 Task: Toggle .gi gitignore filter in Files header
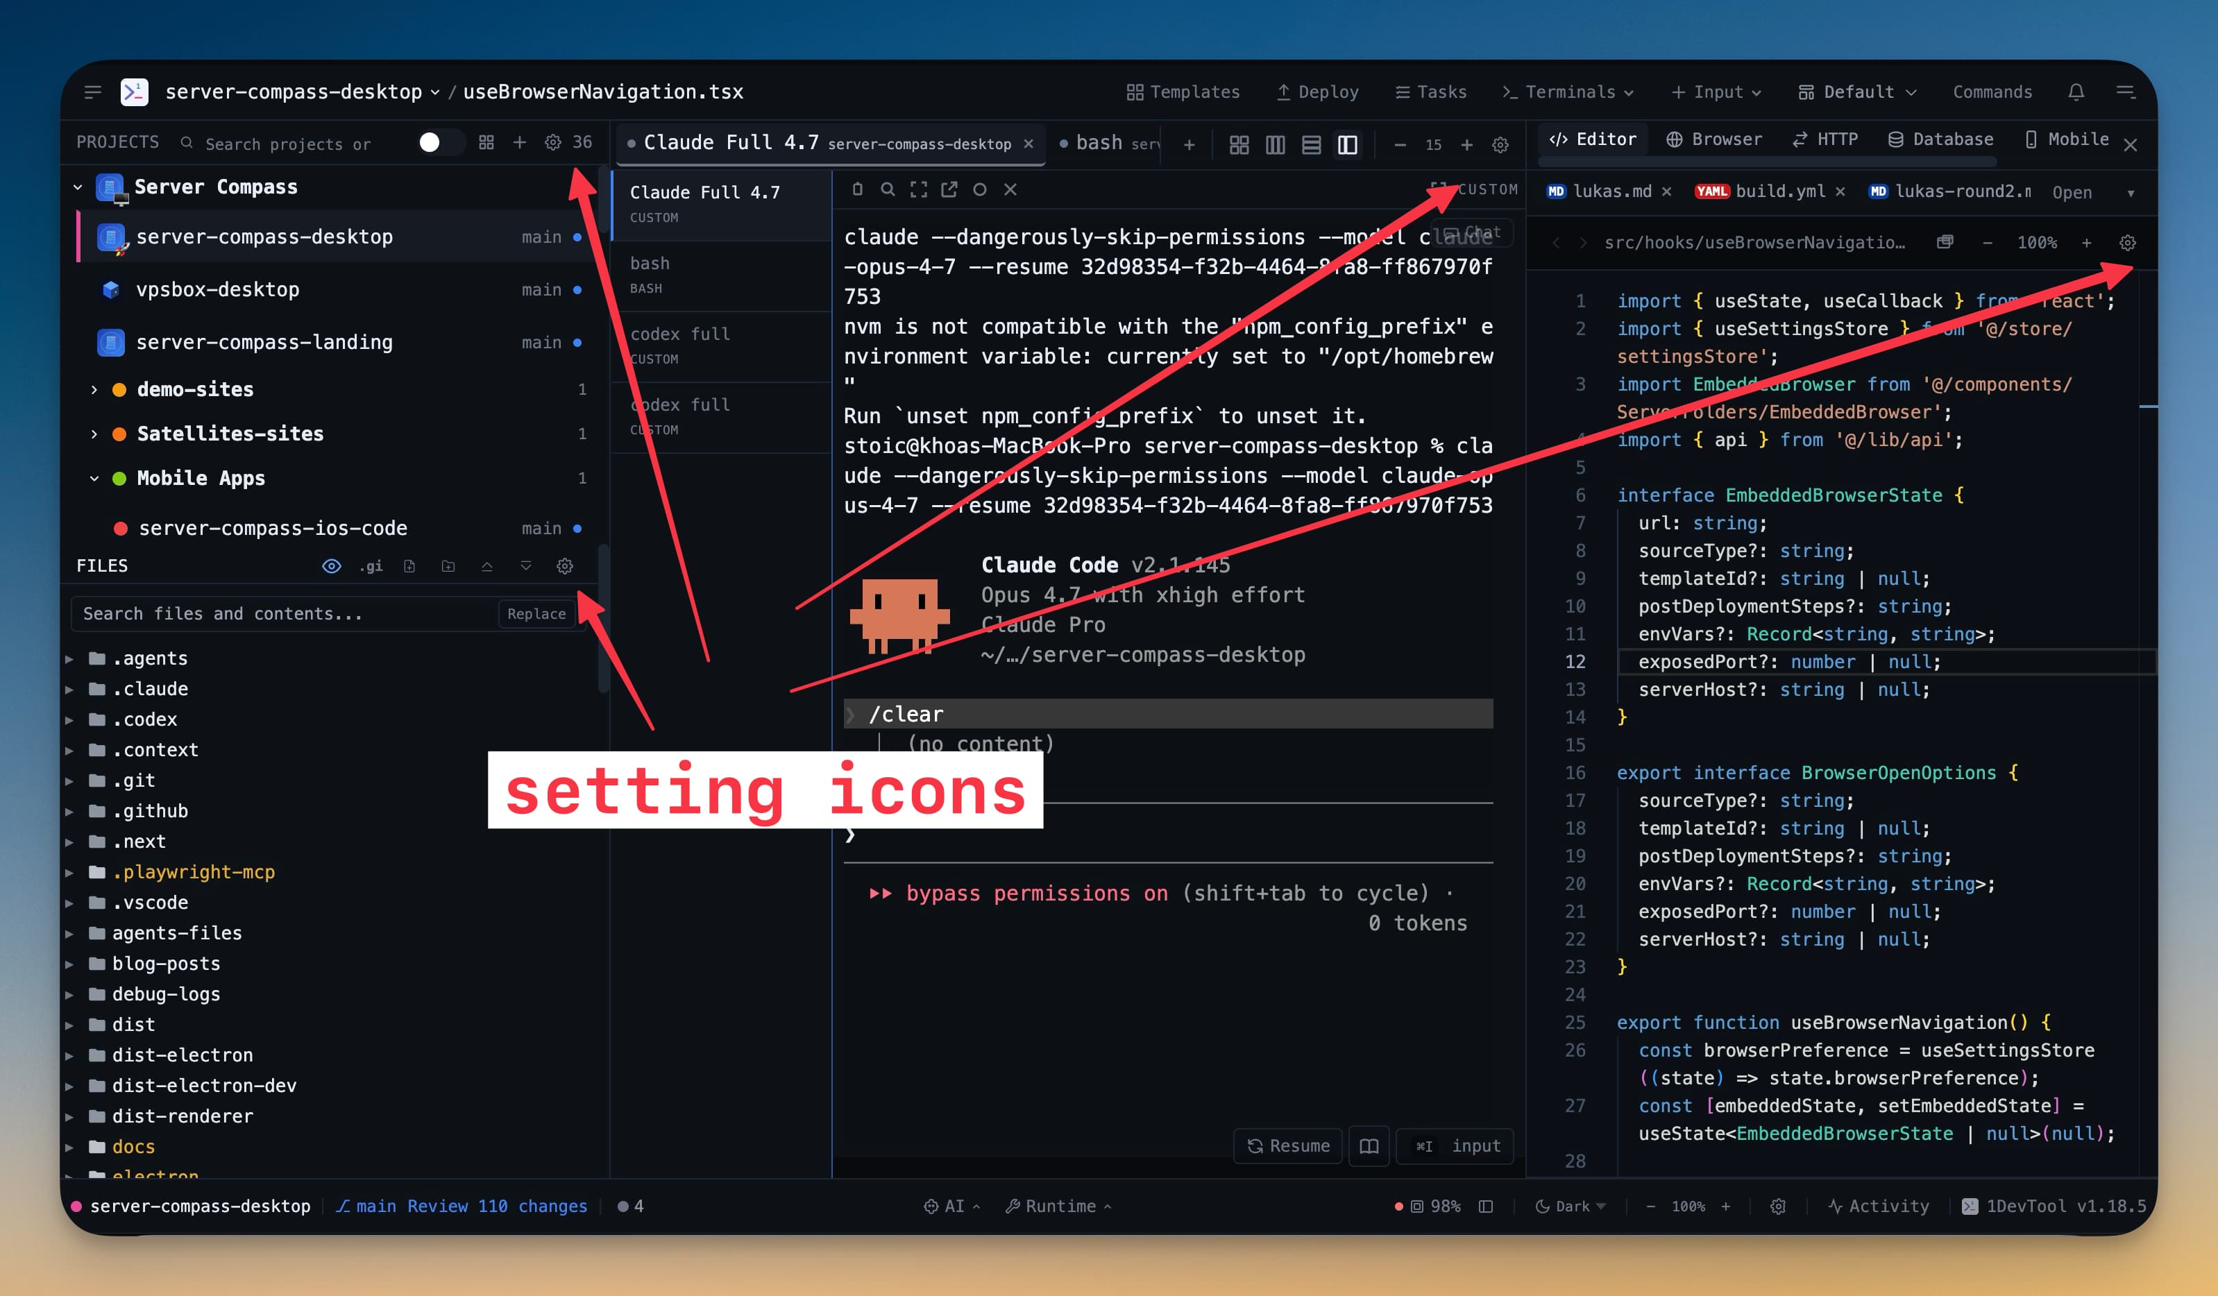coord(371,565)
